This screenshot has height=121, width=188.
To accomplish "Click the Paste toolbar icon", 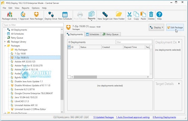I will coord(143,16).
